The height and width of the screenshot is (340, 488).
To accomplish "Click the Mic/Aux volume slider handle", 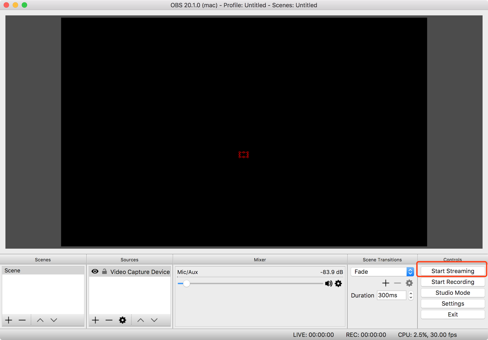I will click(186, 284).
